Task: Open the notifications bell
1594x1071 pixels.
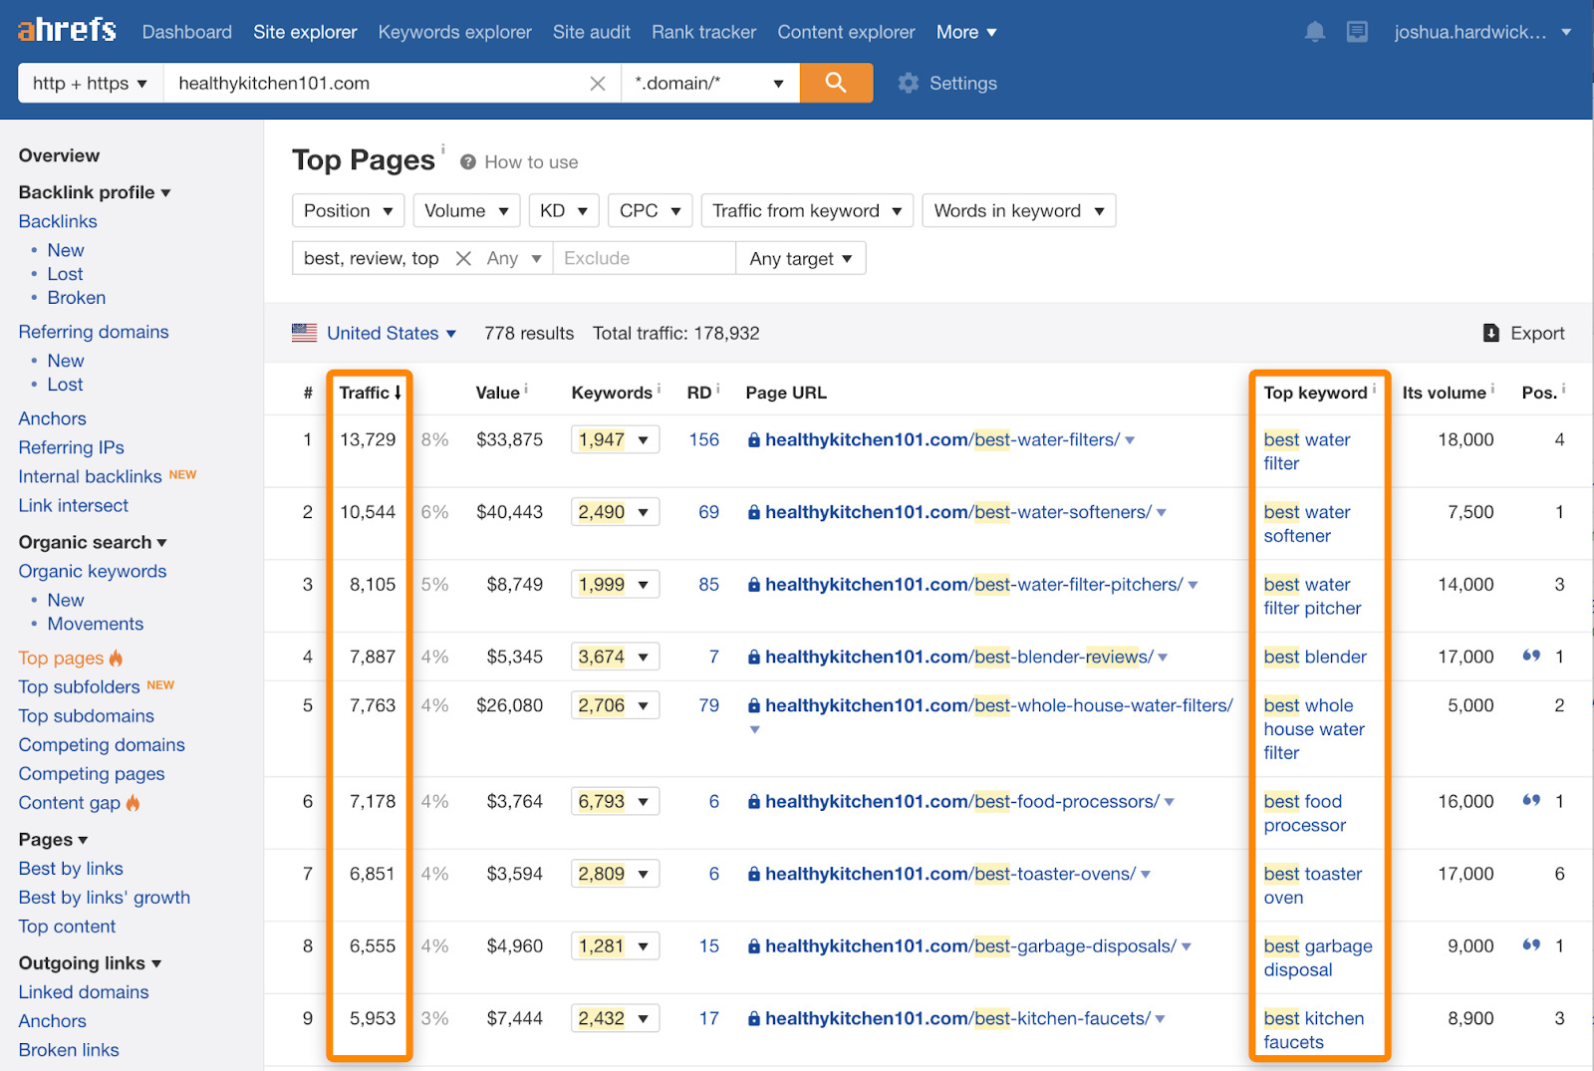Action: 1314,31
